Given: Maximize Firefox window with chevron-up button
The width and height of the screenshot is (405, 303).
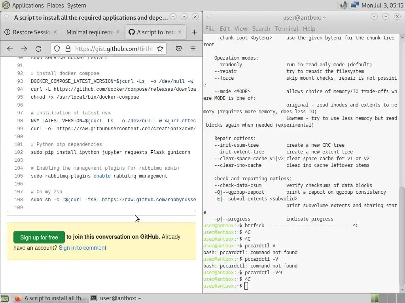Looking at the screenshot, I should pos(184,17).
